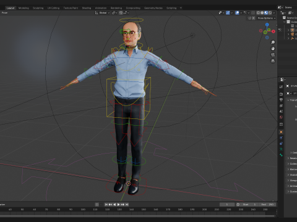Open the Bone properties tab
Viewport: 297px width, 222px height.
tap(281, 155)
